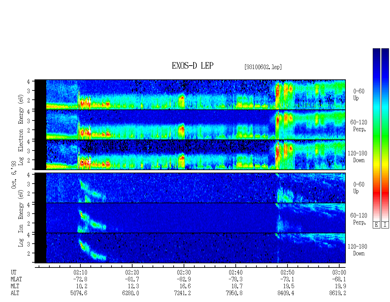
Task: Click the ALT value 8619.2
Action: [338, 293]
